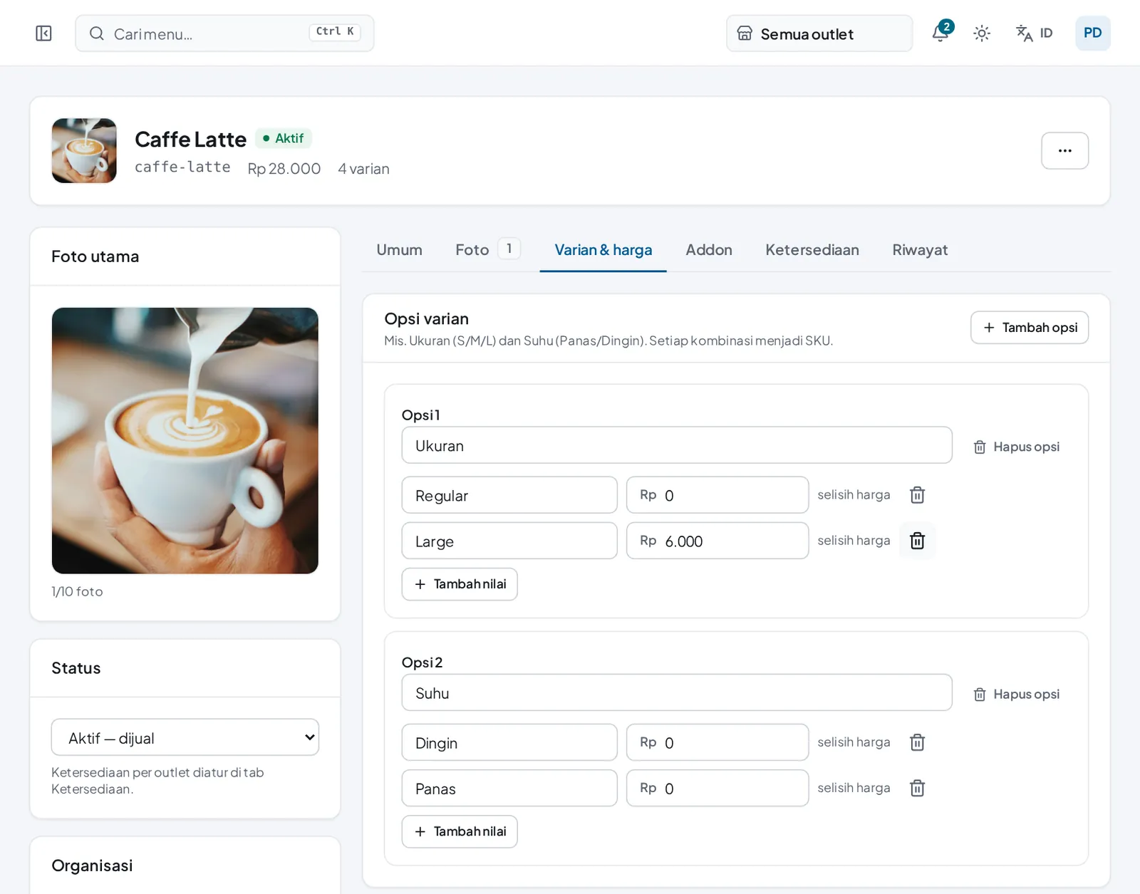Image resolution: width=1140 pixels, height=894 pixels.
Task: Open the main latte photo preview
Action: pyautogui.click(x=185, y=441)
